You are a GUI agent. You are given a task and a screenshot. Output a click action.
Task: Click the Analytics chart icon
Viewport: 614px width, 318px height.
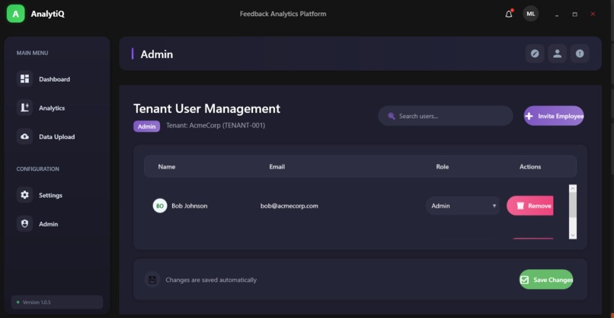(x=24, y=108)
